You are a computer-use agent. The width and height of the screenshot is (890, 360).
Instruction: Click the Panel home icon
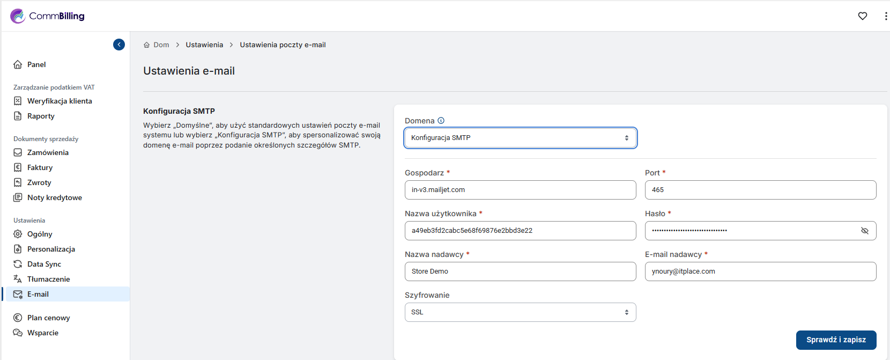[x=18, y=64]
